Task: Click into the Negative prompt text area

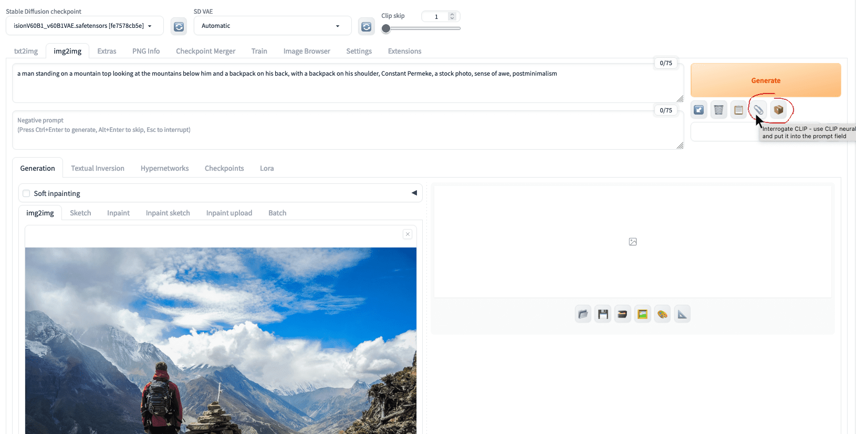Action: 348,130
